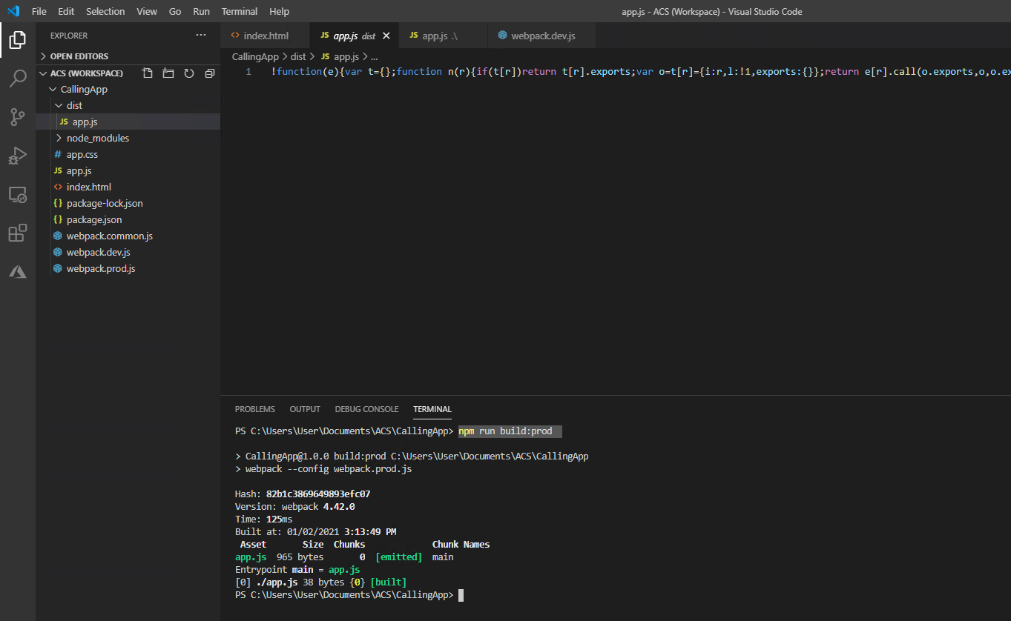Viewport: 1011px width, 621px height.
Task: Open Extensions view
Action: click(x=18, y=233)
